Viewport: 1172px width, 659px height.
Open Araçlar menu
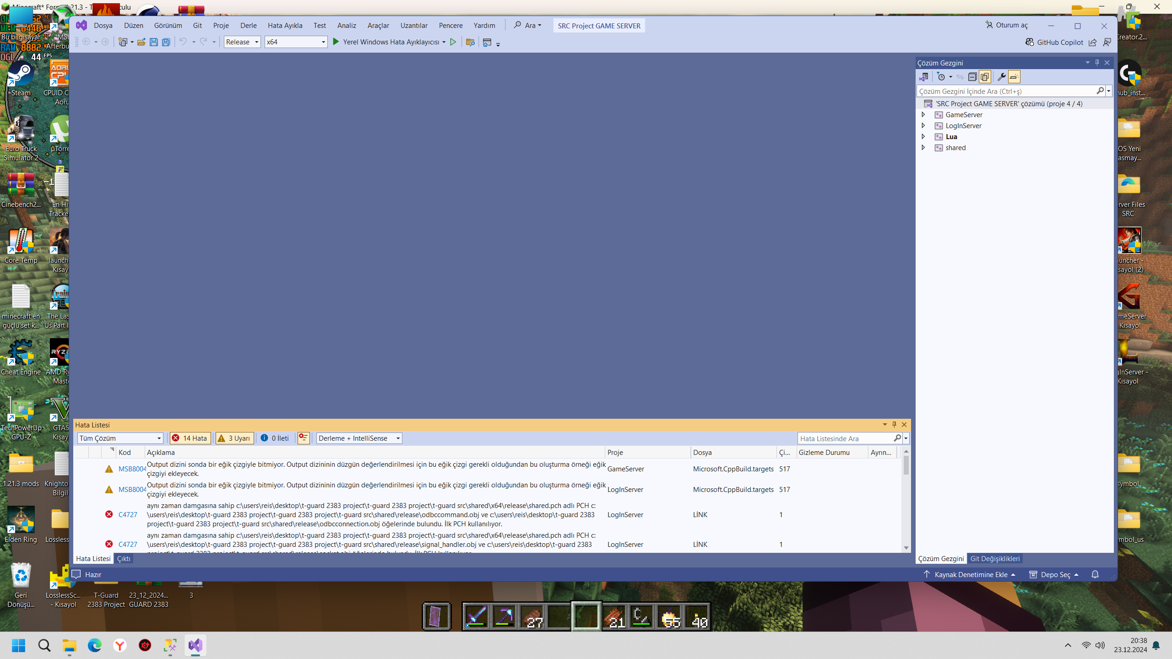[378, 26]
